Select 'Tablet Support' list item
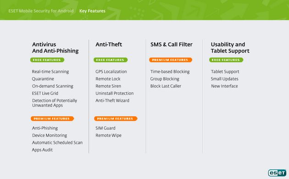 225,71
